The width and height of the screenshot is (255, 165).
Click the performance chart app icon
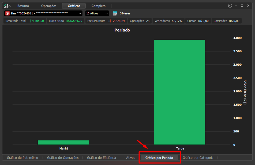pos(6,6)
